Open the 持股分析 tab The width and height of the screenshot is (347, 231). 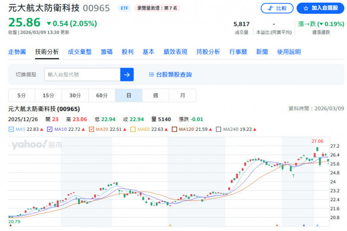[208, 52]
